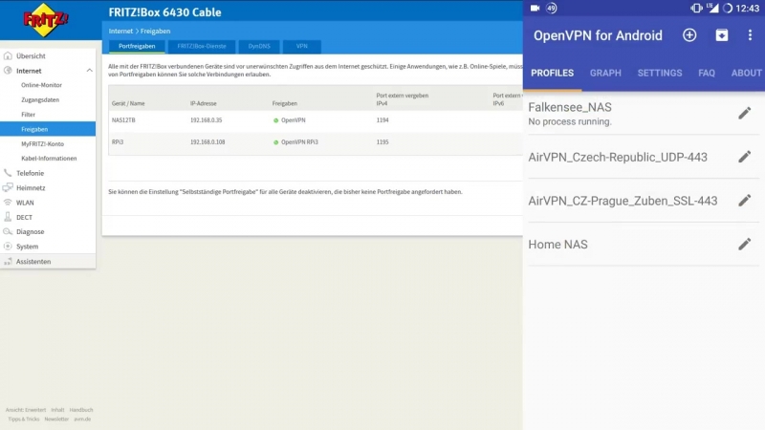Click the RPi3 device name
765x430 pixels.
(118, 141)
